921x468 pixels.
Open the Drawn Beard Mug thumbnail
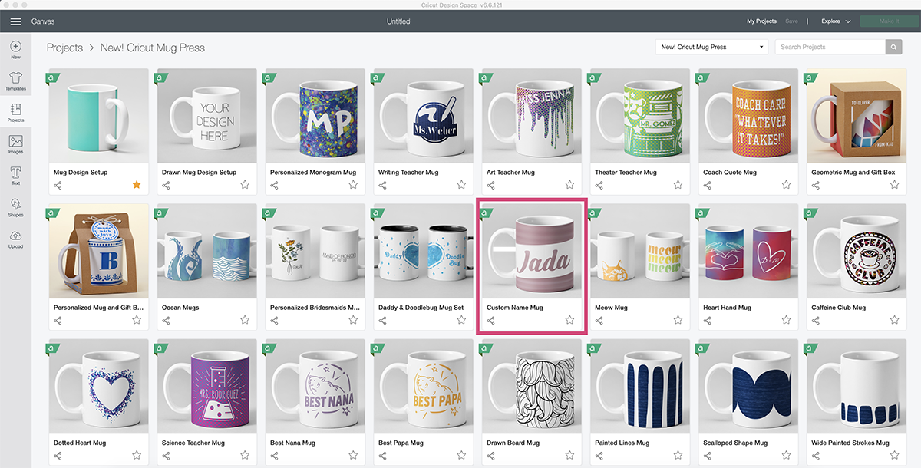pos(533,386)
